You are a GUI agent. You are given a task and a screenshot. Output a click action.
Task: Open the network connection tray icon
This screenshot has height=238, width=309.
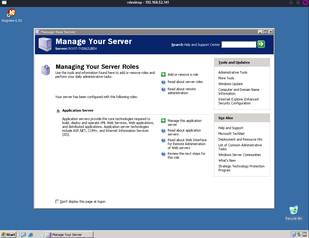point(294,235)
